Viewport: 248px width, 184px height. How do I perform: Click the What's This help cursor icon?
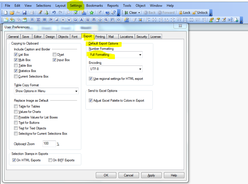click(113, 13)
